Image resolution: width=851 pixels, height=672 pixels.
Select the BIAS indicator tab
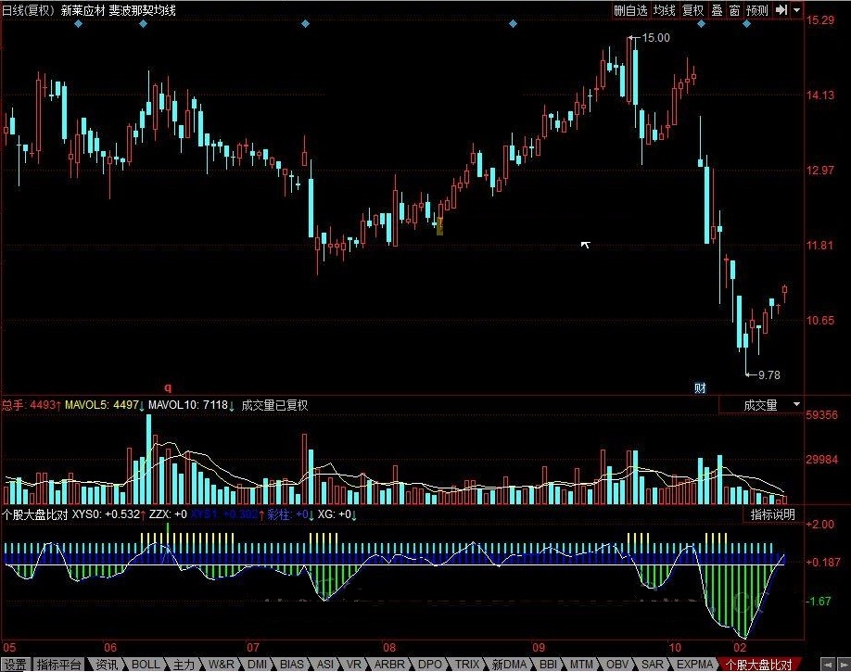pyautogui.click(x=291, y=665)
